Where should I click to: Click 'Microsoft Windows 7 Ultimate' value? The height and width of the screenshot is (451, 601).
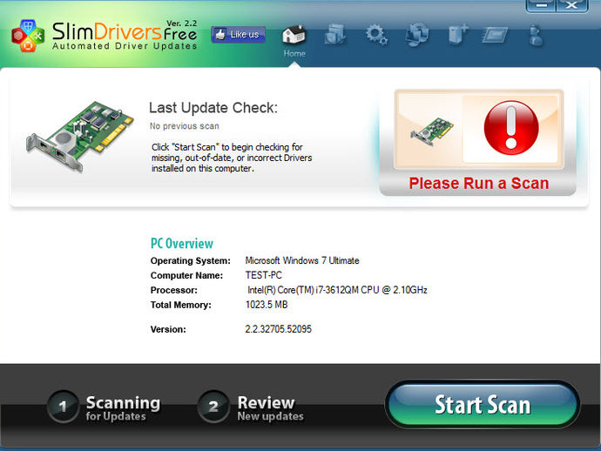tap(302, 260)
